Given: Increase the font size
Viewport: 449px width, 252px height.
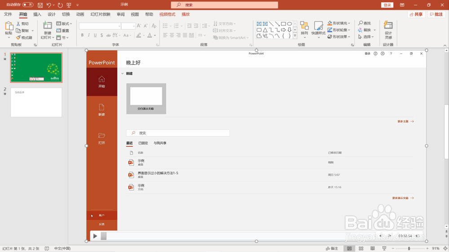Looking at the screenshot, I should pyautogui.click(x=139, y=26).
